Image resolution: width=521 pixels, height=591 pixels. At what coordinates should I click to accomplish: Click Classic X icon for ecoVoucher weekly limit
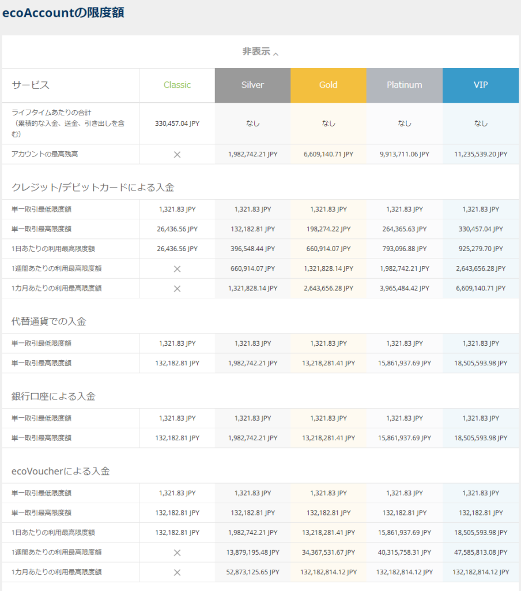click(177, 552)
